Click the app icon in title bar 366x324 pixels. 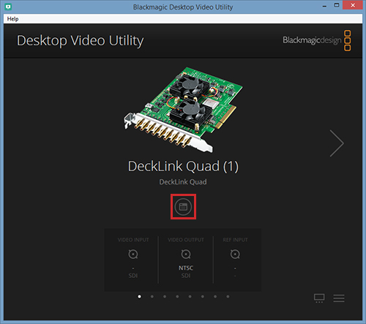coord(8,7)
